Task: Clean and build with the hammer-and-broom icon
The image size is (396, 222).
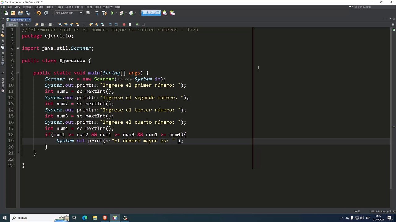Action: tap(105, 13)
